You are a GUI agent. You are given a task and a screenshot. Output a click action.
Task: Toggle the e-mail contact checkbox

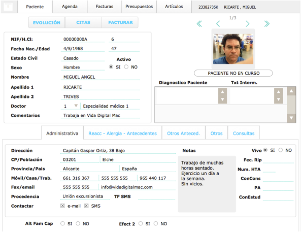point(63,206)
